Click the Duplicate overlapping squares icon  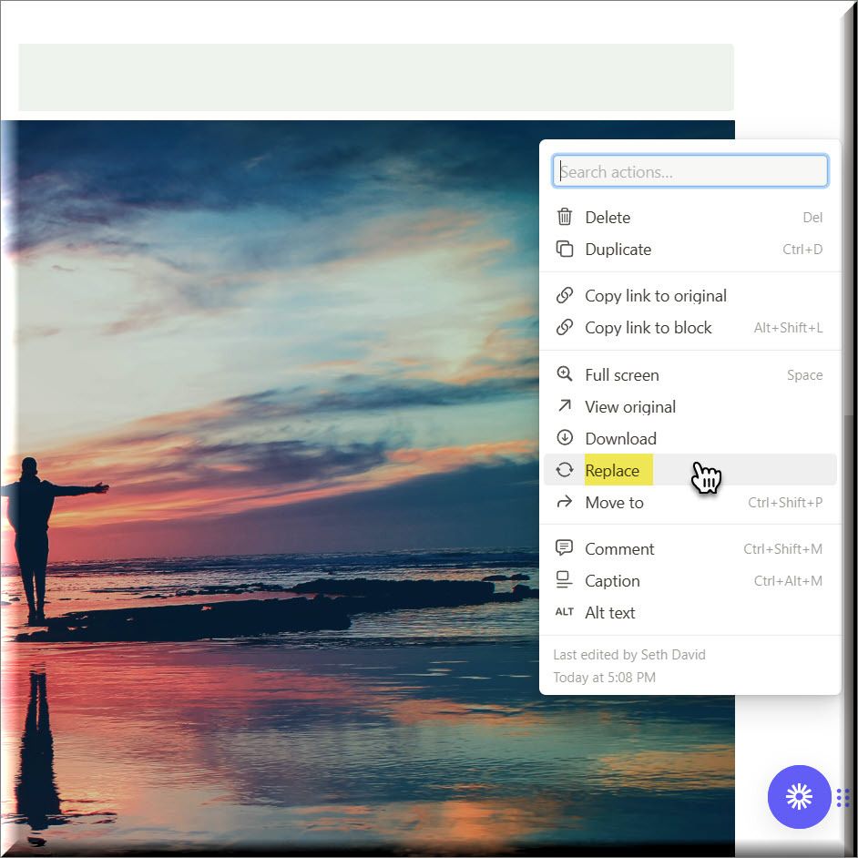click(x=564, y=249)
